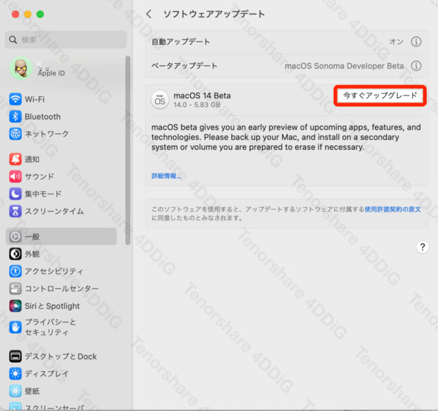Click the 14.0 - 5.83 GB text
The height and width of the screenshot is (411, 438).
[x=197, y=105]
